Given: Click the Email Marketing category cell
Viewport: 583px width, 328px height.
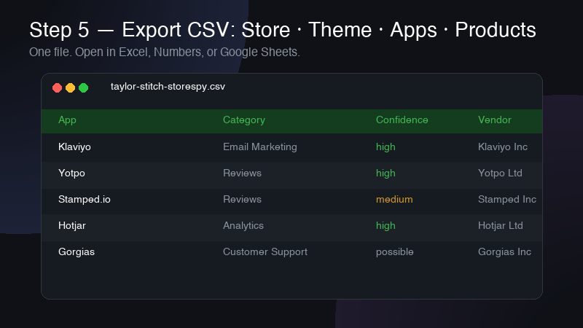Looking at the screenshot, I should [260, 147].
